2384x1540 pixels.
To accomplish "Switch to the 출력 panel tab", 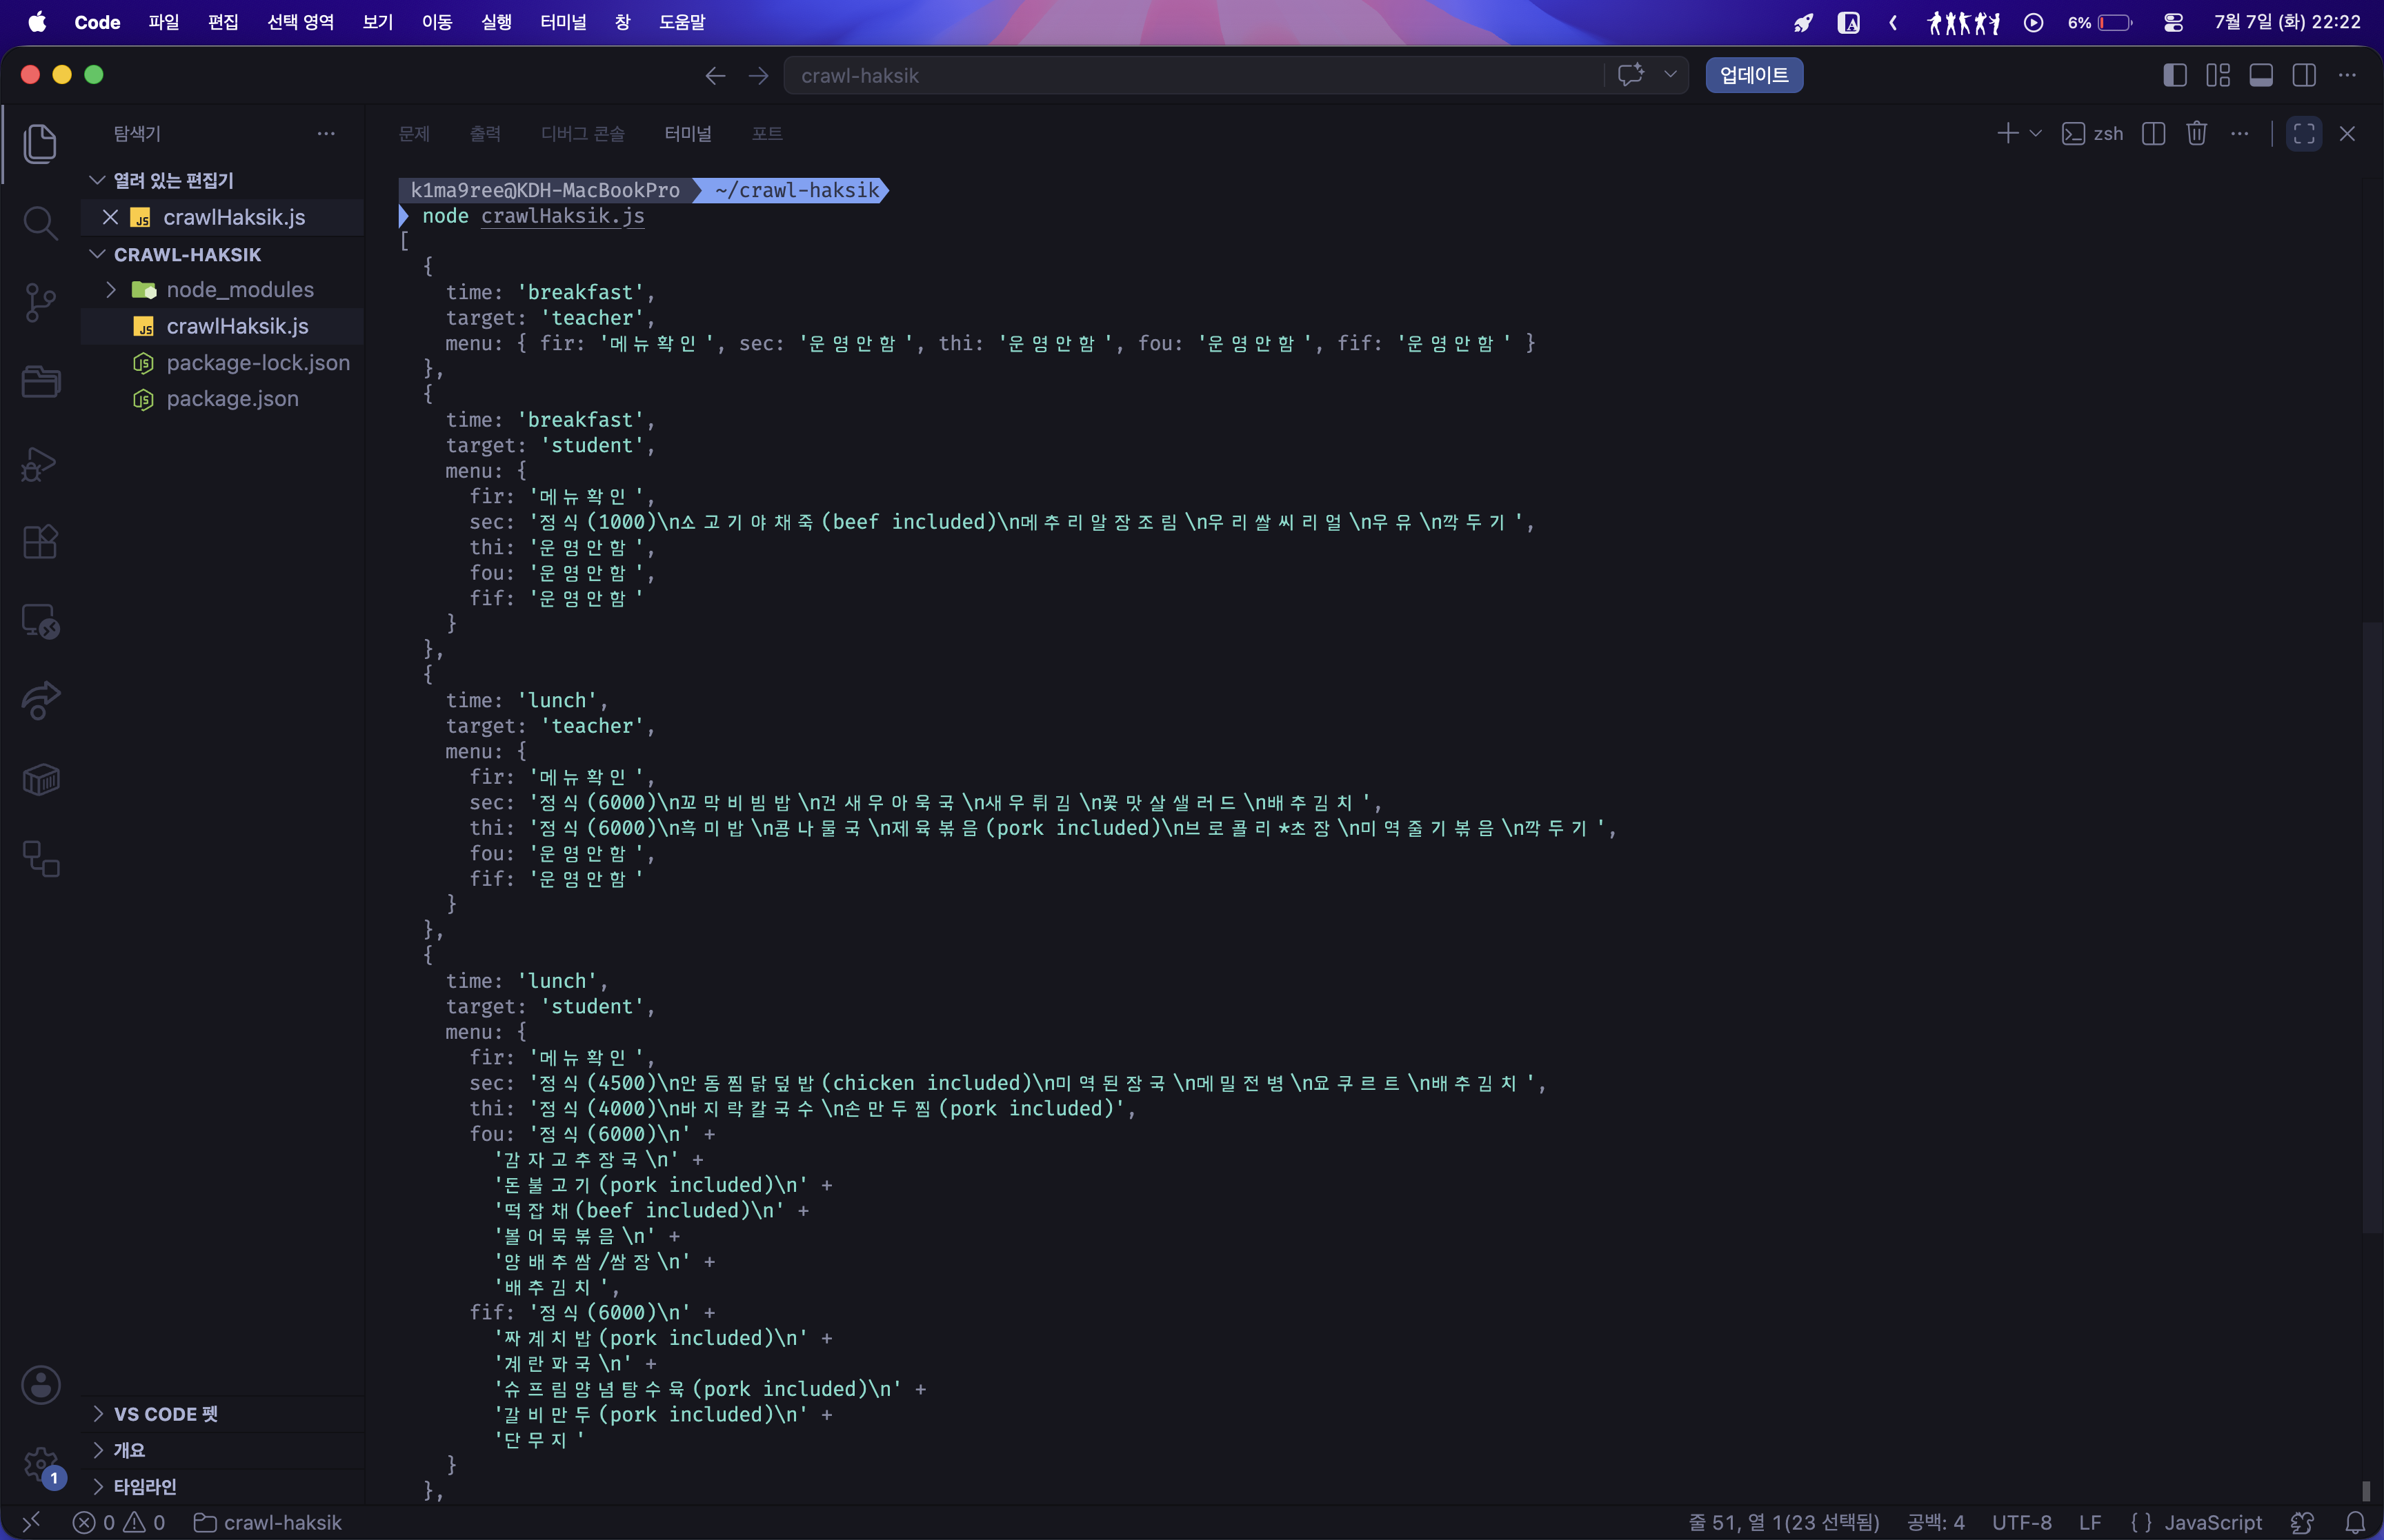I will coord(485,134).
